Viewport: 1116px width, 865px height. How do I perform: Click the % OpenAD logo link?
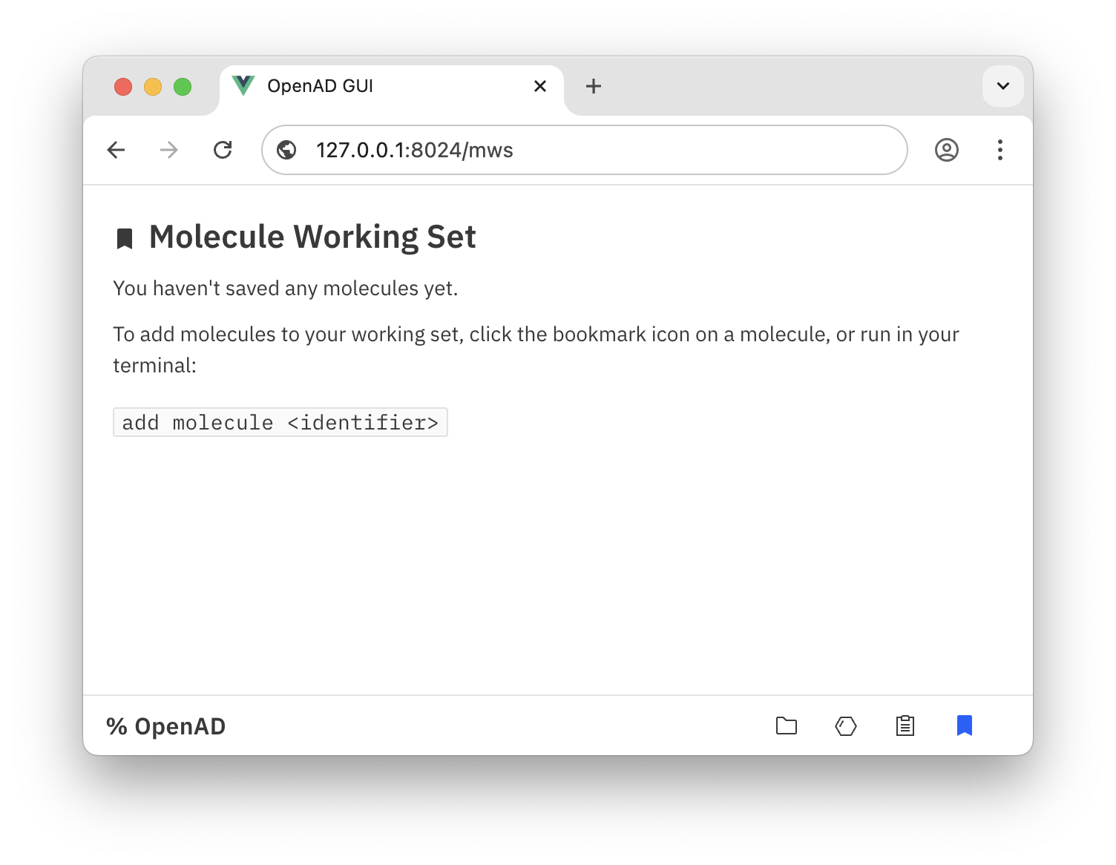165,726
